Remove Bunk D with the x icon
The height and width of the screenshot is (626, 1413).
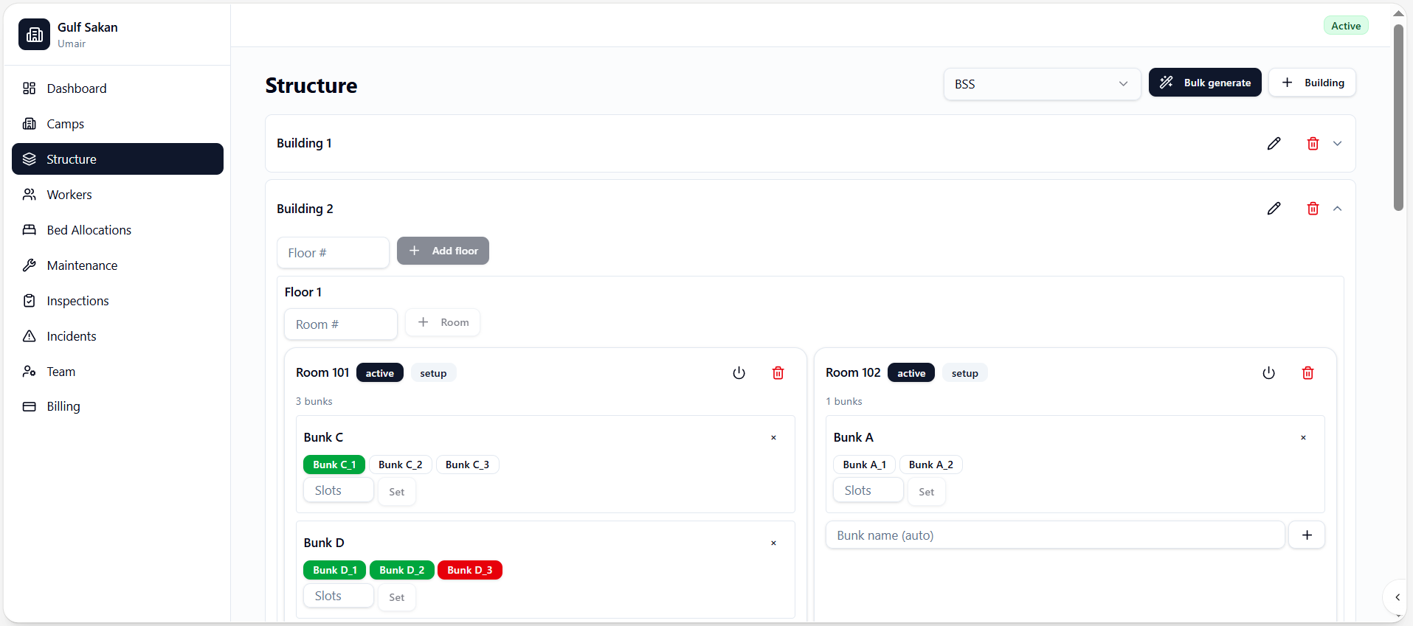773,543
